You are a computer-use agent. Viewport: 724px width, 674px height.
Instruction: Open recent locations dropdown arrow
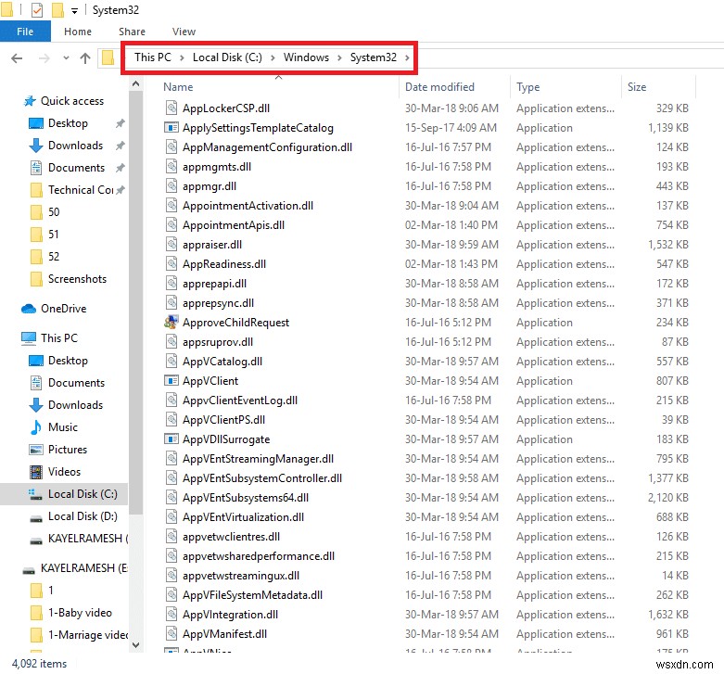(x=66, y=58)
